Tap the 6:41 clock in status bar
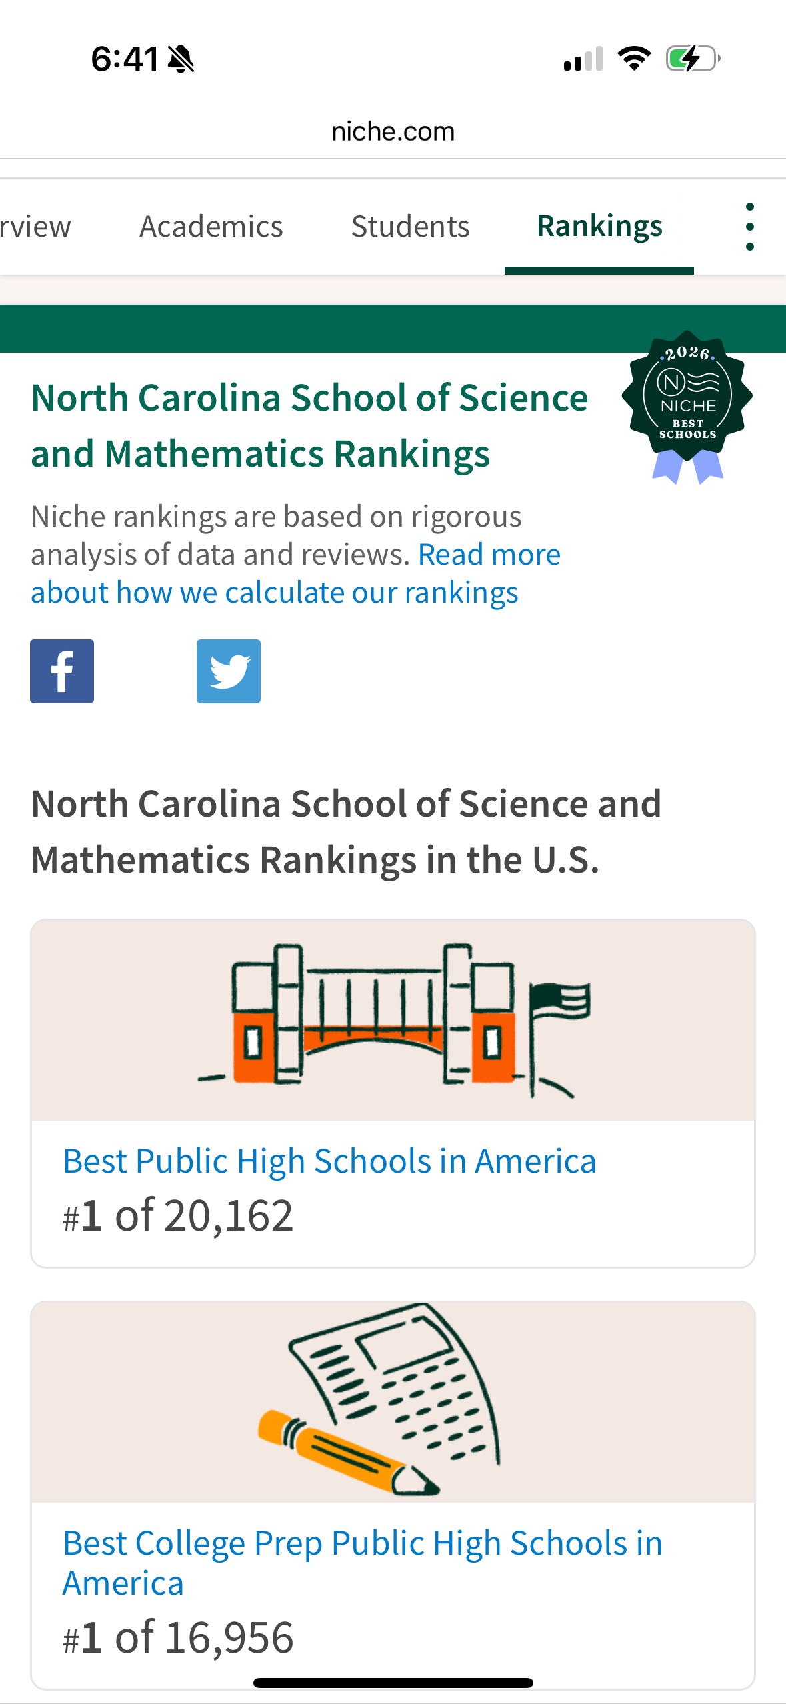This screenshot has height=1704, width=786. coord(125,59)
